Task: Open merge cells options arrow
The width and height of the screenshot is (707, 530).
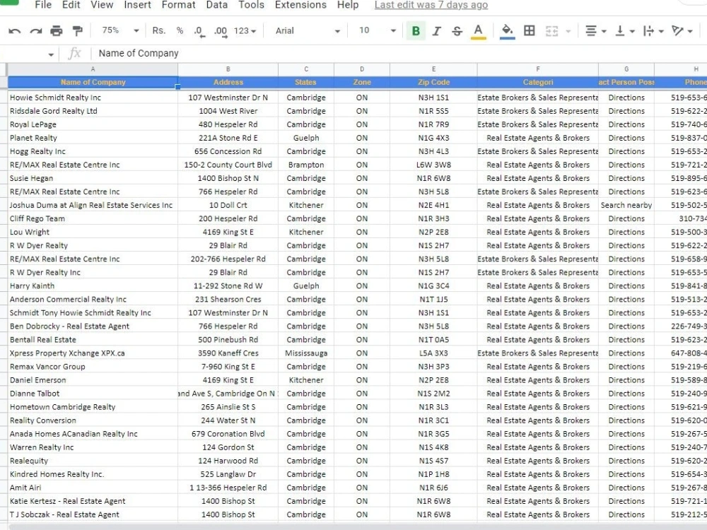Action: (568, 31)
